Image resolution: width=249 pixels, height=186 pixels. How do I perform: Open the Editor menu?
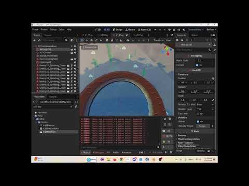coord(61,29)
